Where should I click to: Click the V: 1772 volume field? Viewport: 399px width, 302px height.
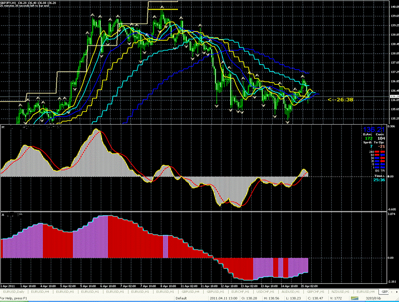pyautogui.click(x=336, y=298)
